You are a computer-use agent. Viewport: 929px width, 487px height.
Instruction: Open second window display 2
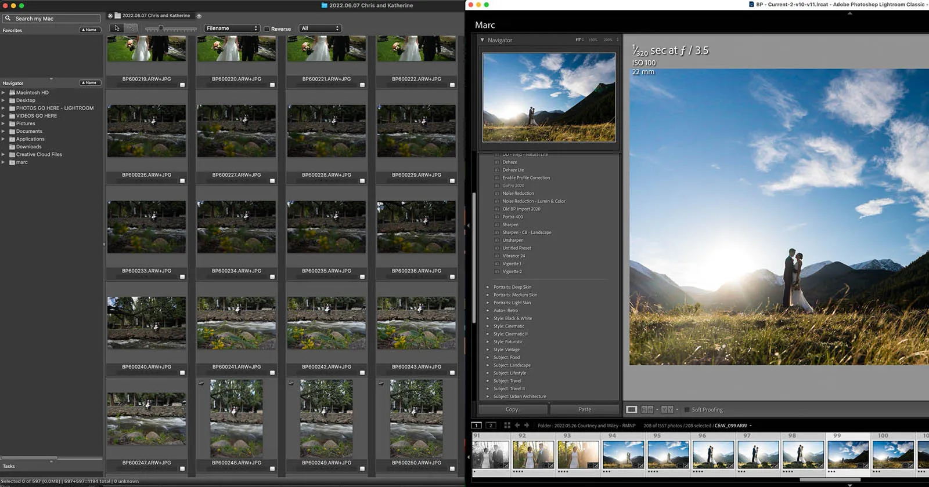(491, 425)
